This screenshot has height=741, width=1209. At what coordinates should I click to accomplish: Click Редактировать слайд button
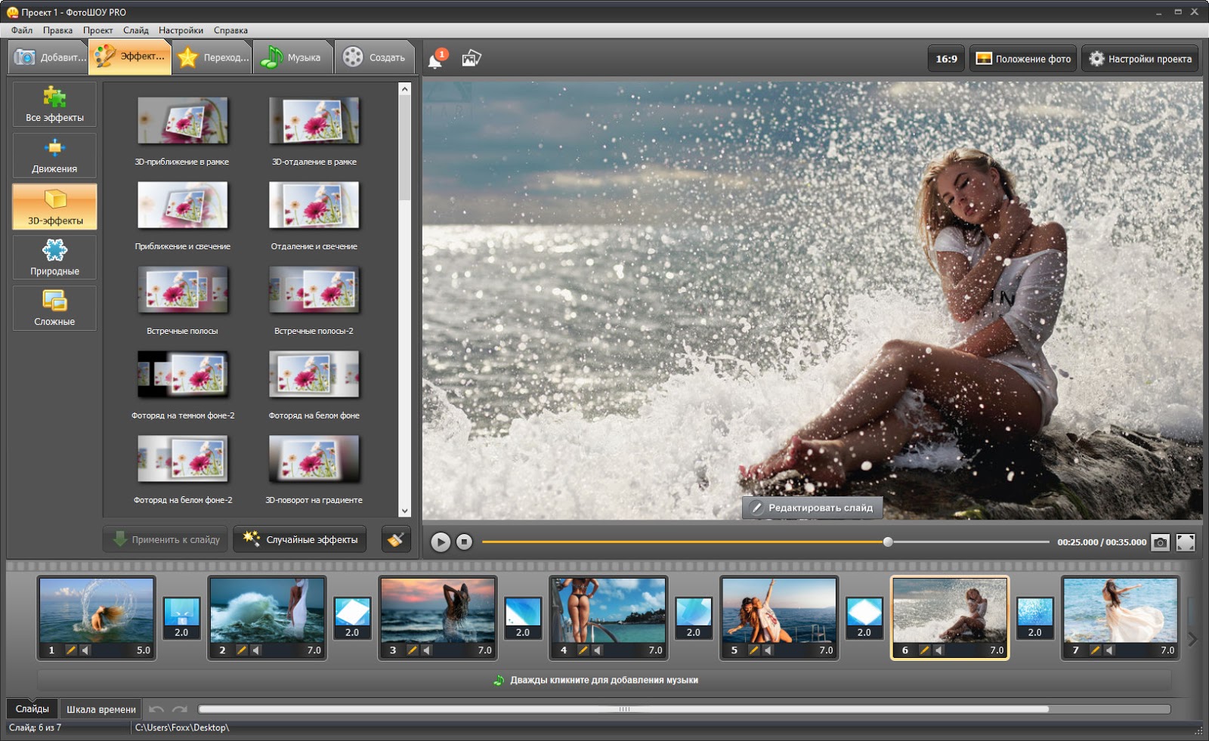coord(812,508)
